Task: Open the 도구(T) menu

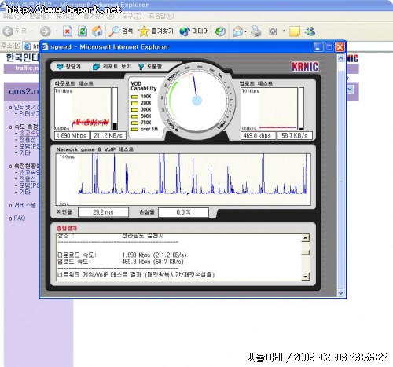Action: click(x=131, y=16)
